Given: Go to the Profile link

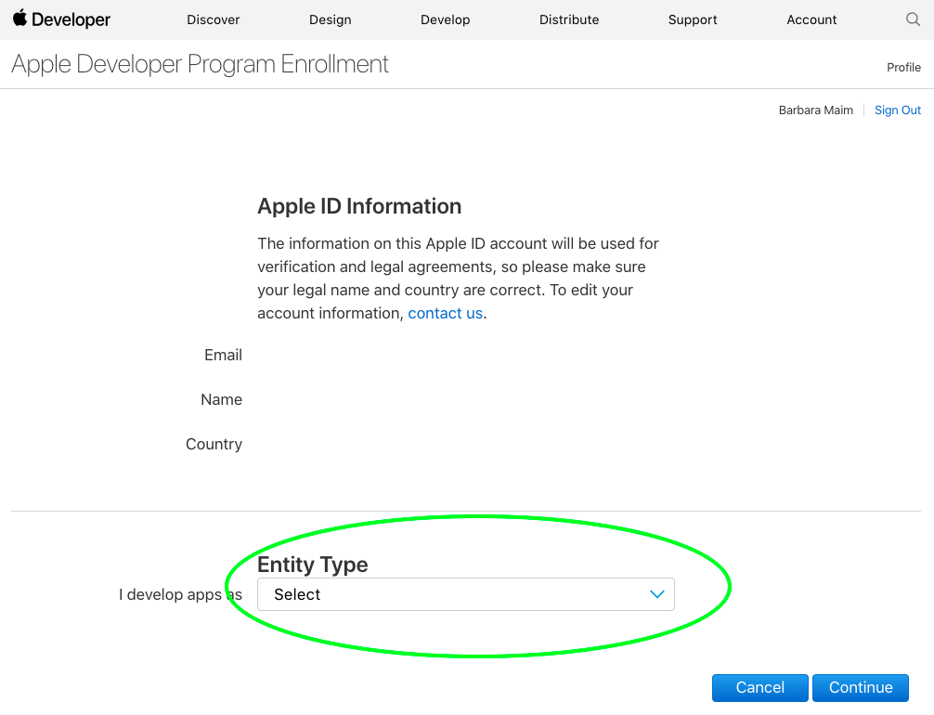Looking at the screenshot, I should (x=903, y=68).
